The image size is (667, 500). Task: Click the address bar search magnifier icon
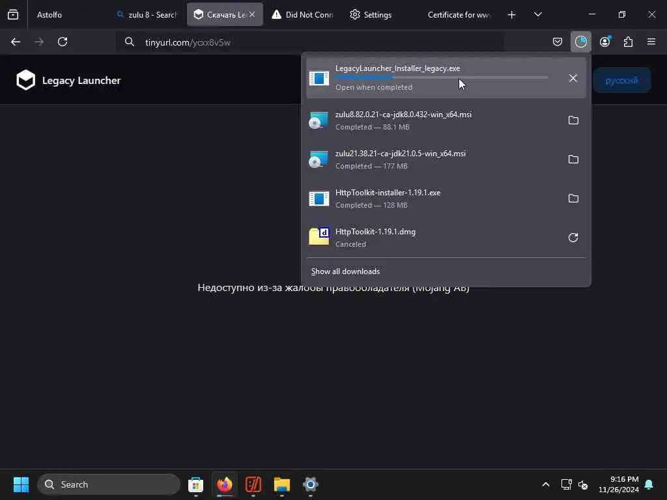click(x=130, y=42)
